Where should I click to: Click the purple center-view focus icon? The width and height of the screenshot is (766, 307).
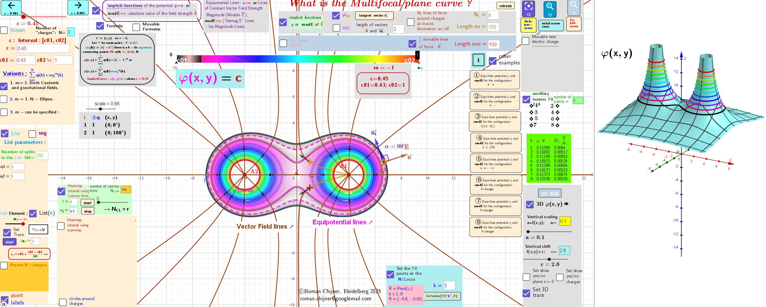click(528, 9)
